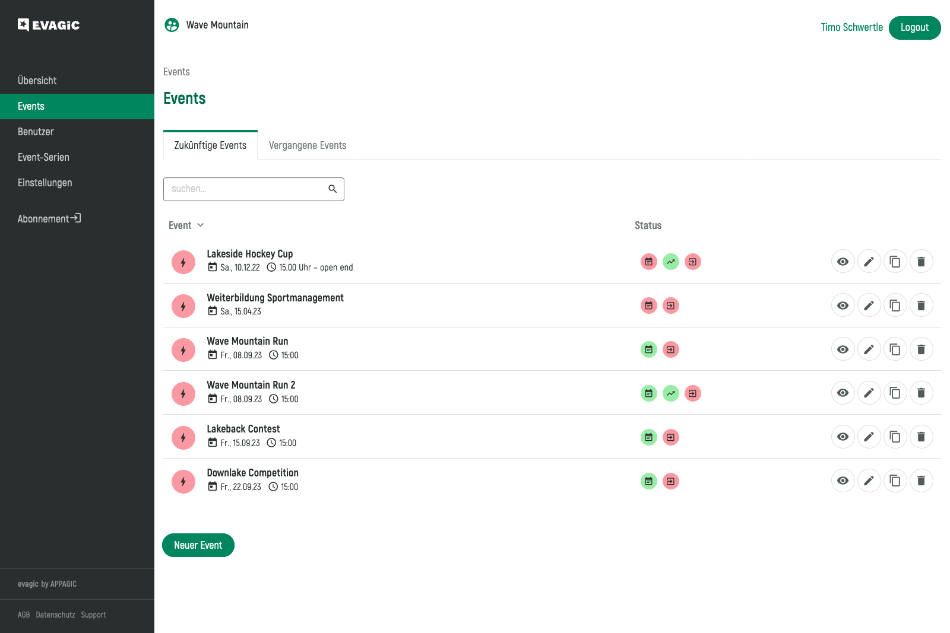Click green trend status icon for Wave Mountain Run 2

click(x=671, y=393)
